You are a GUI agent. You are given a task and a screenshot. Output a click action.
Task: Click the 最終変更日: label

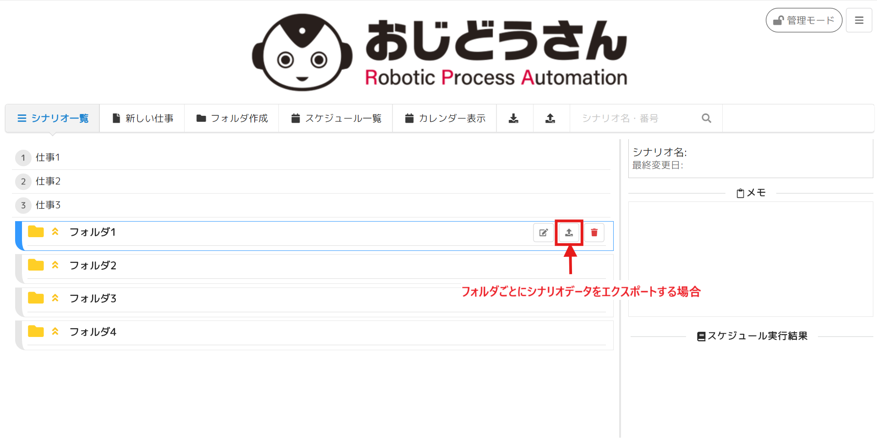[658, 165]
